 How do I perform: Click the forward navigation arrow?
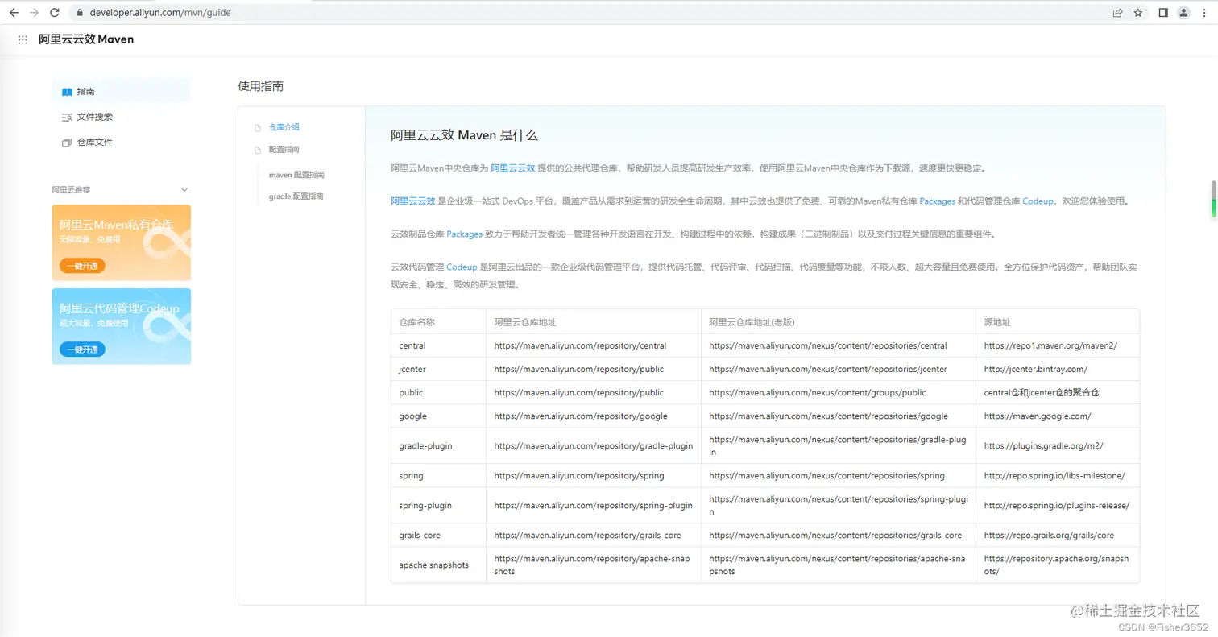click(x=34, y=13)
